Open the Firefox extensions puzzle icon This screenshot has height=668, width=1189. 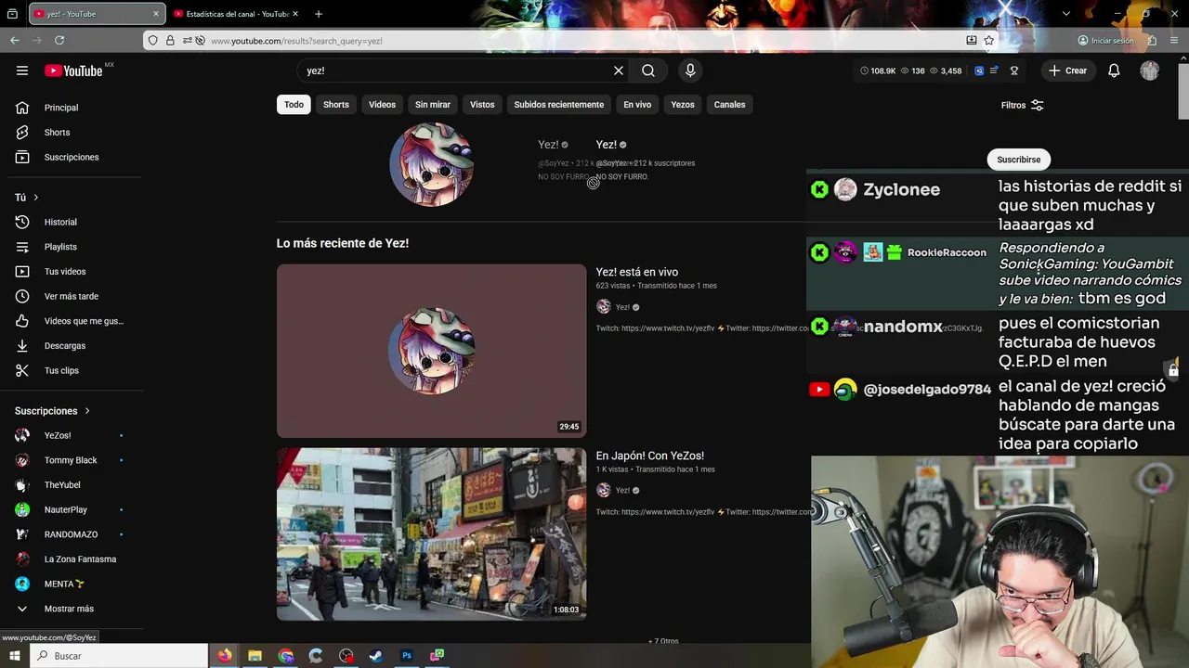click(x=1152, y=40)
